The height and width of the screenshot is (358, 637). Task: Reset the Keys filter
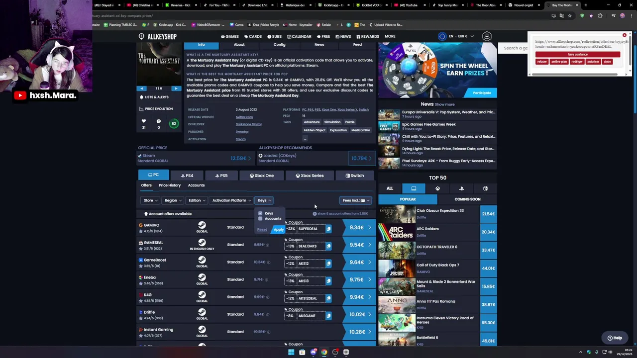tap(262, 230)
